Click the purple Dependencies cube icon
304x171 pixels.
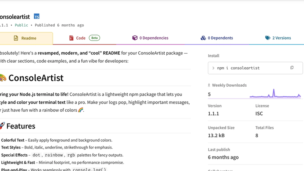pyautogui.click(x=135, y=38)
